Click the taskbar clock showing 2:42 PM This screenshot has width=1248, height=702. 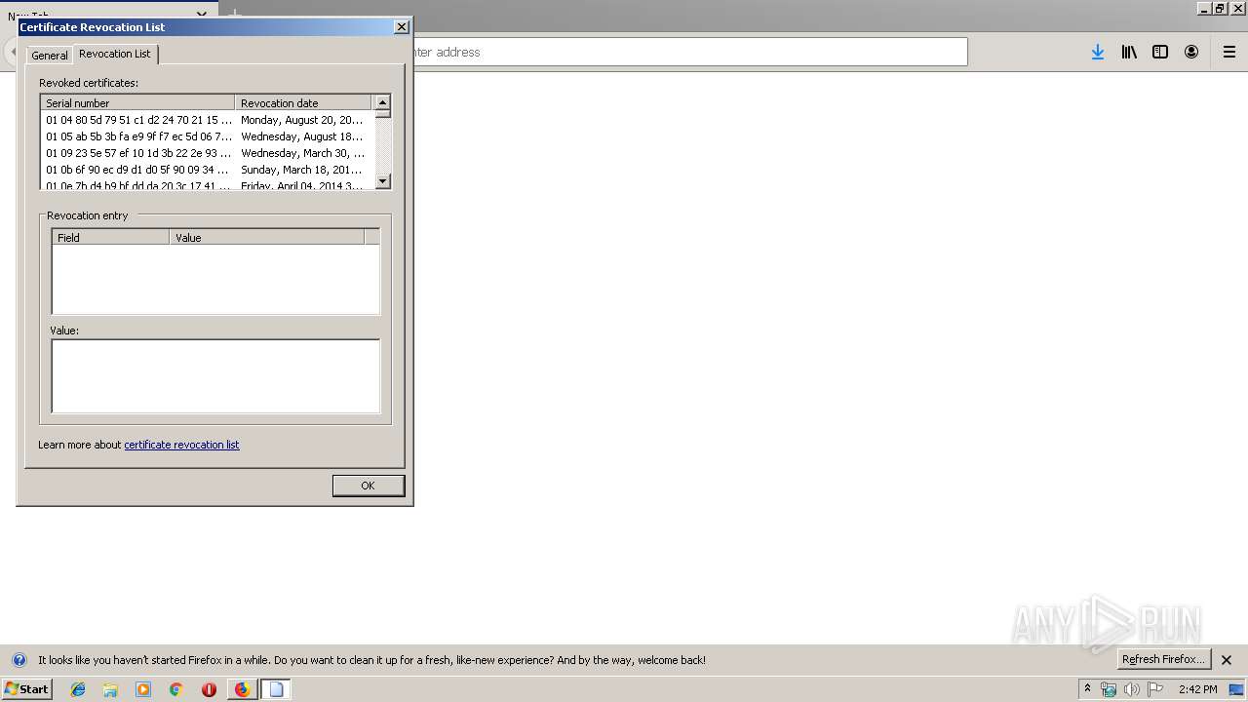click(x=1197, y=689)
